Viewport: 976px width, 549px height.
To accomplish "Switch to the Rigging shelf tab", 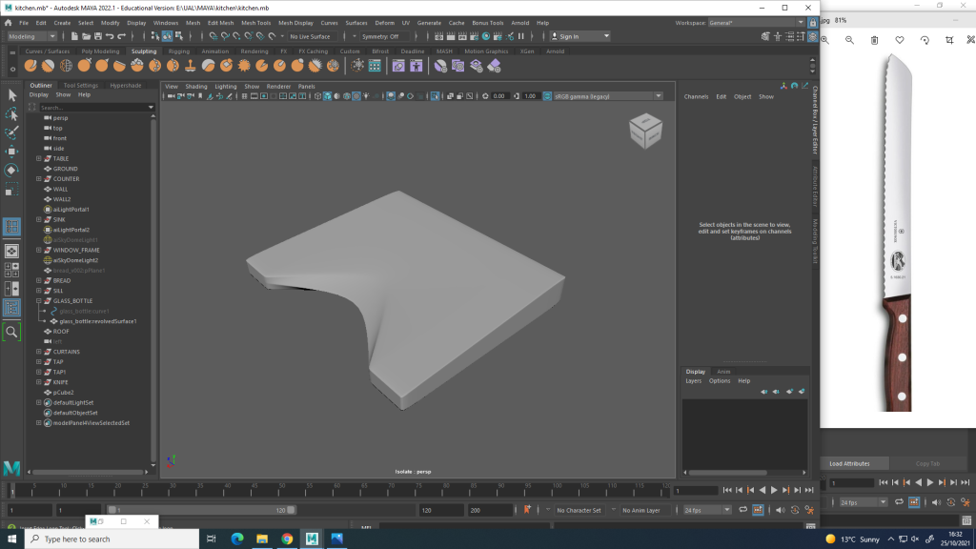I will click(178, 51).
